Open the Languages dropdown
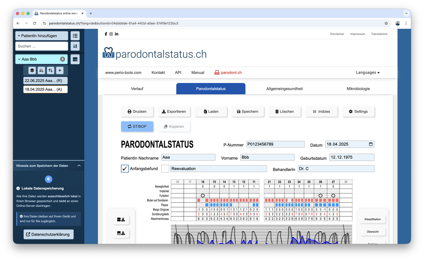 tap(367, 72)
